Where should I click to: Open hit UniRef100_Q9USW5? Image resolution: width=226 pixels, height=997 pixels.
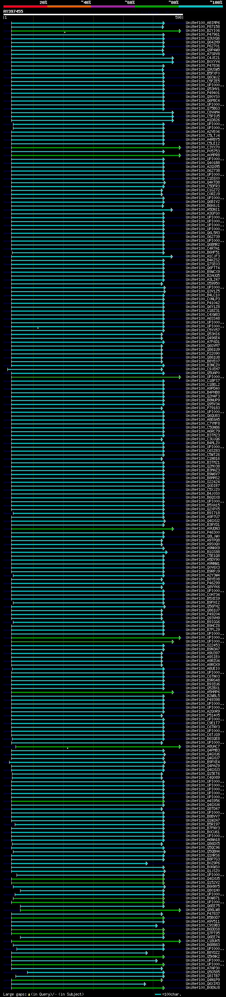click(x=203, y=70)
